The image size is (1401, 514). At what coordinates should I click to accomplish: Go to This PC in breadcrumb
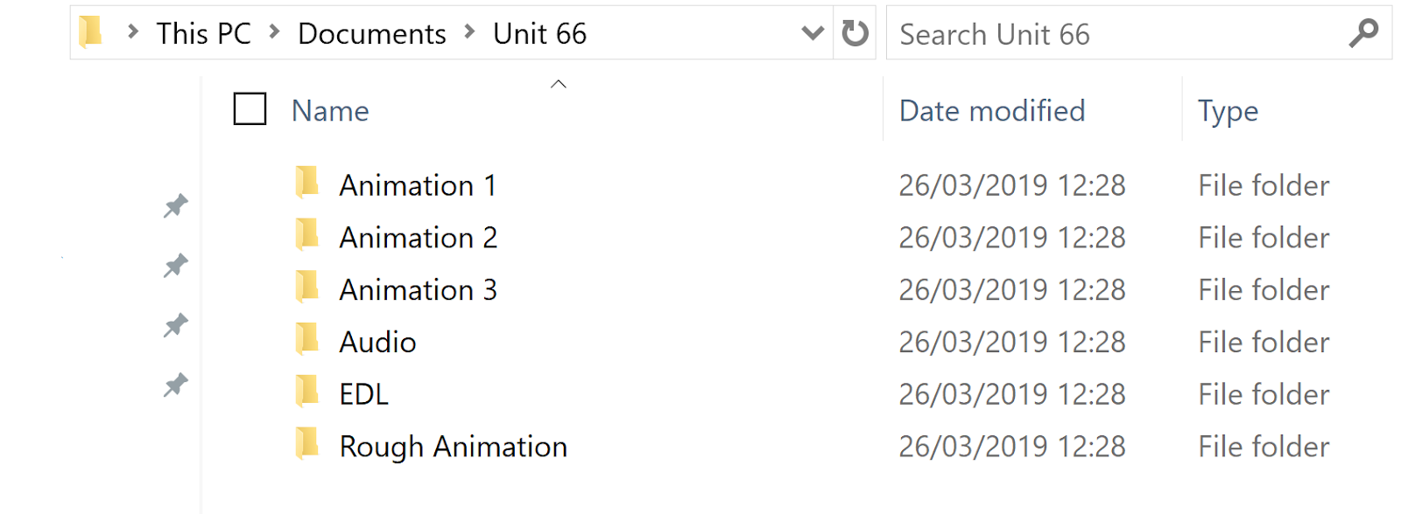[203, 33]
